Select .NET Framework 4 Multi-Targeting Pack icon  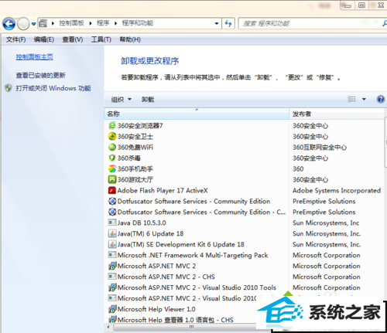[112, 255]
